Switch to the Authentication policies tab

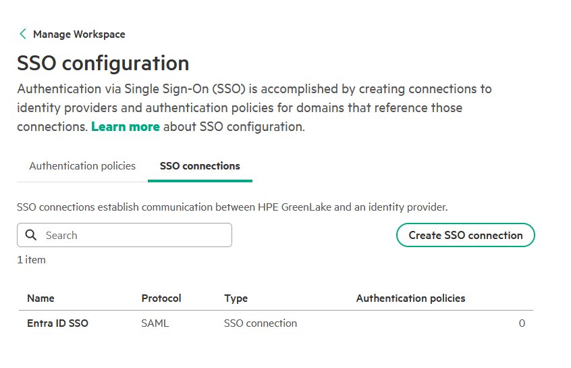point(82,166)
